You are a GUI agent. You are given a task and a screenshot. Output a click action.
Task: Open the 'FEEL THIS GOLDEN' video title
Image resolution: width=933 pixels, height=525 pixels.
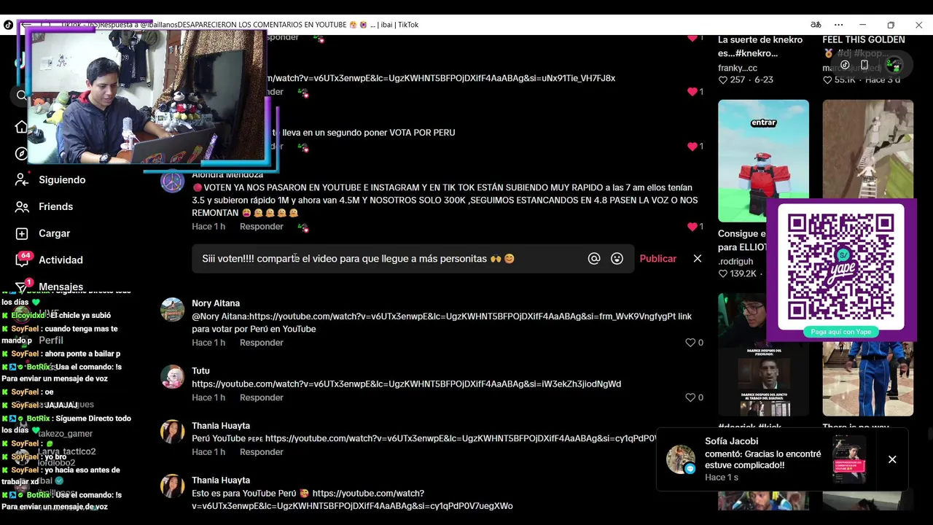coord(864,40)
